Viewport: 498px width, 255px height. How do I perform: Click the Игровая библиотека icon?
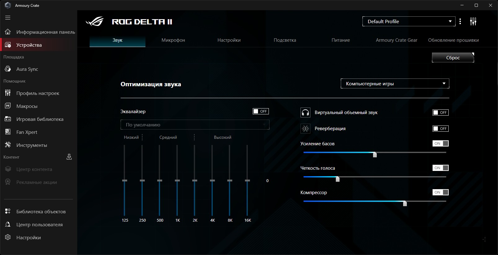pyautogui.click(x=8, y=119)
